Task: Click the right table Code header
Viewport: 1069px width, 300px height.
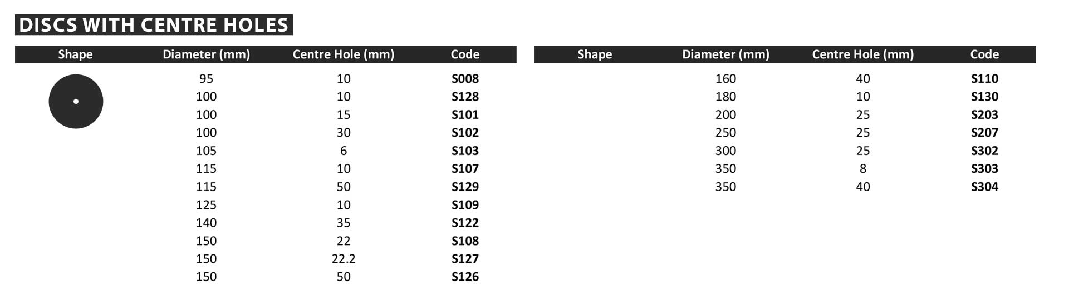Action: point(984,54)
